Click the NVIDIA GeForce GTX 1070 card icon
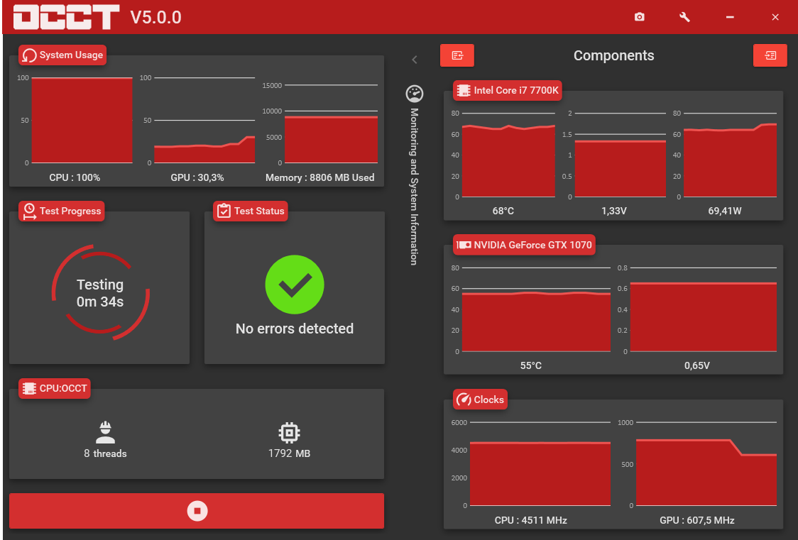 pos(464,245)
